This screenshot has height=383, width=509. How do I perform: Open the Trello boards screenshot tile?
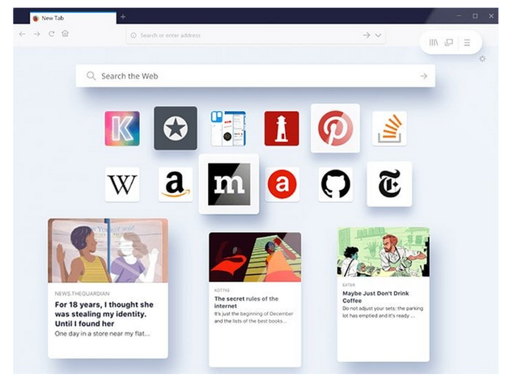(x=228, y=128)
